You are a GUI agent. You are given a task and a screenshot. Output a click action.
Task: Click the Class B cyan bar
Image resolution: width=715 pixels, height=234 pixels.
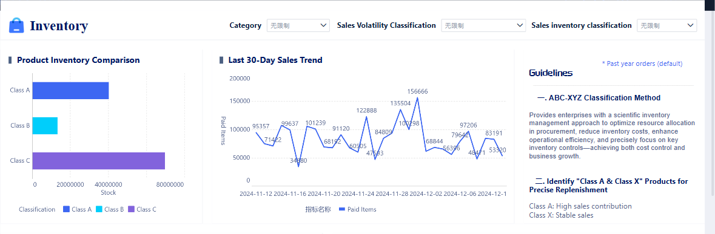click(x=45, y=125)
